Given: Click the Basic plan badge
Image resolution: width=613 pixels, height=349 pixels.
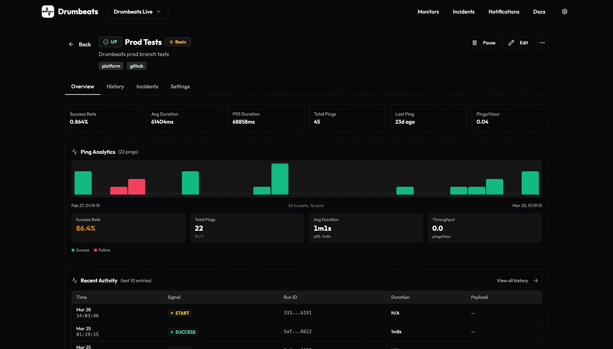Looking at the screenshot, I should (x=178, y=42).
